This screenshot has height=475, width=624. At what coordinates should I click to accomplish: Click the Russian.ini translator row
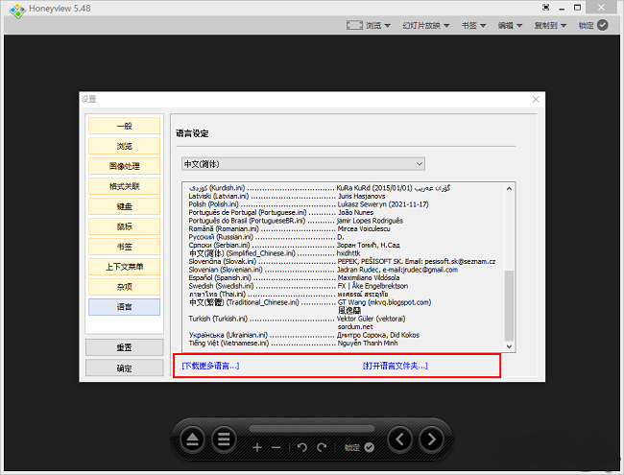[266, 237]
